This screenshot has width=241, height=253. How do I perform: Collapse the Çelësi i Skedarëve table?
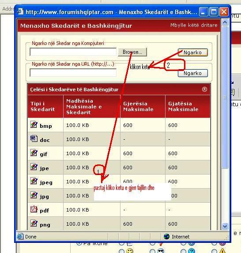204,89
